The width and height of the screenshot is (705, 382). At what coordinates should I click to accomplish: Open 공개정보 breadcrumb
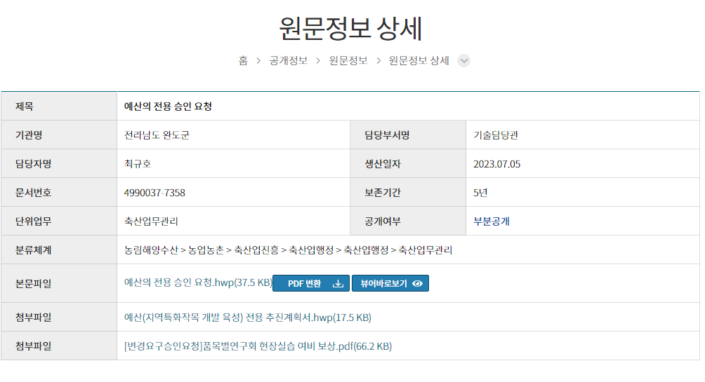point(288,60)
